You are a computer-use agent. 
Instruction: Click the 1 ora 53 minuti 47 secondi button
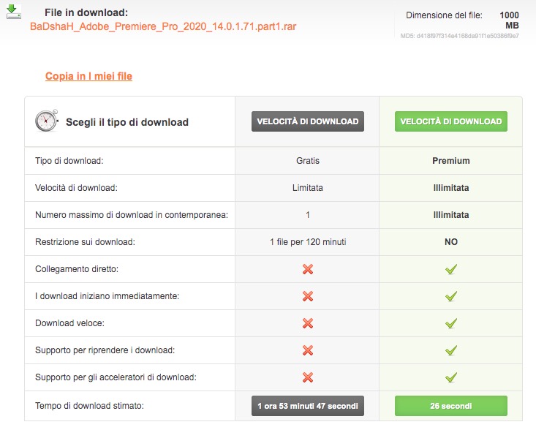[307, 405]
